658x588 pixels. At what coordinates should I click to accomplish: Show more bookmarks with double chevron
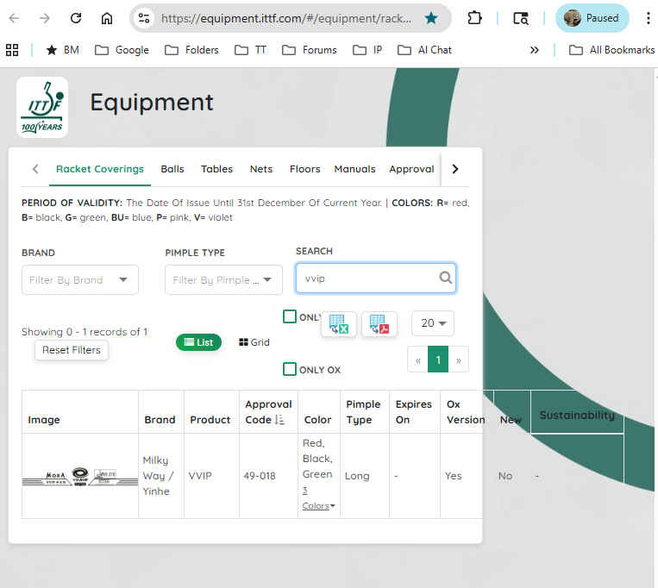(x=534, y=50)
